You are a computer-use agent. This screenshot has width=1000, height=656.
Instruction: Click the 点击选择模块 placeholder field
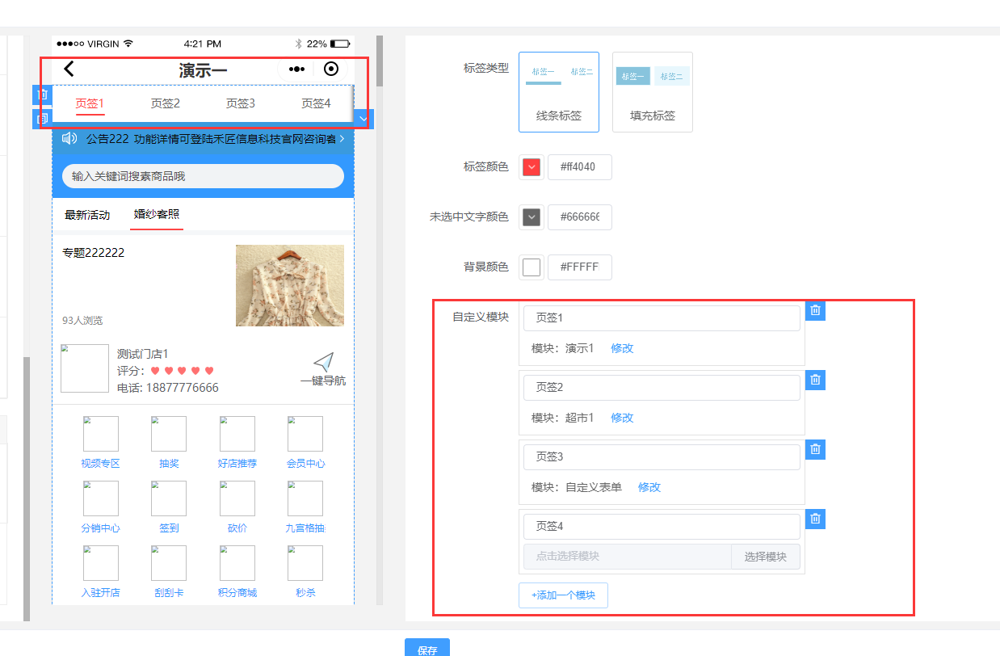point(628,557)
